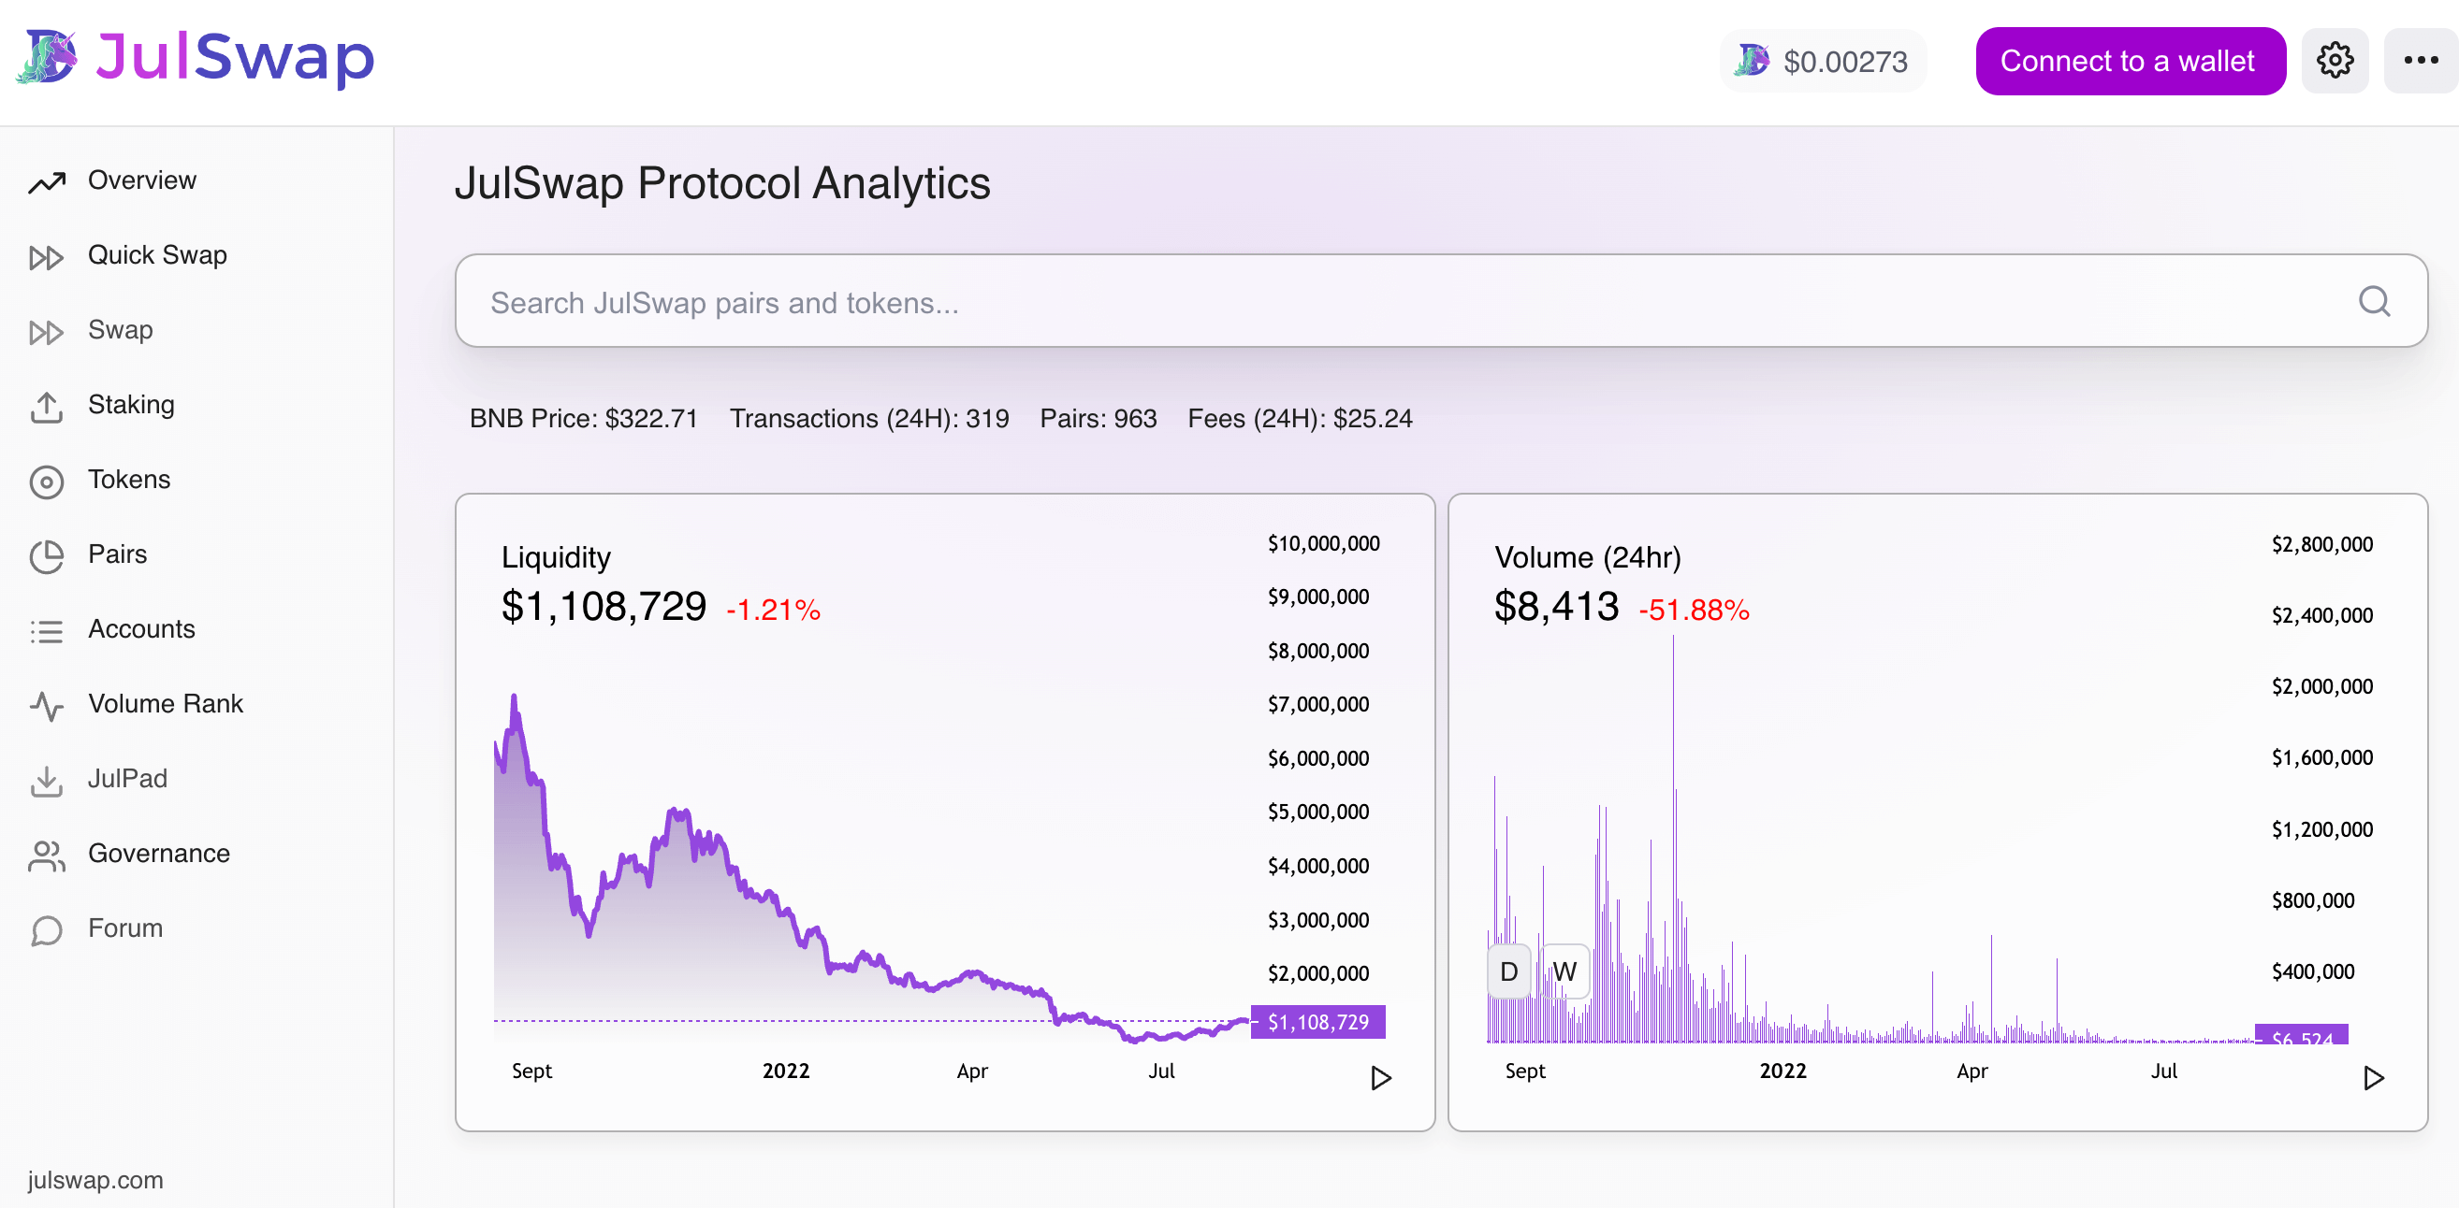Screen dimensions: 2459x1208
Task: Click the -1.21% liquidity change
Action: click(x=773, y=610)
